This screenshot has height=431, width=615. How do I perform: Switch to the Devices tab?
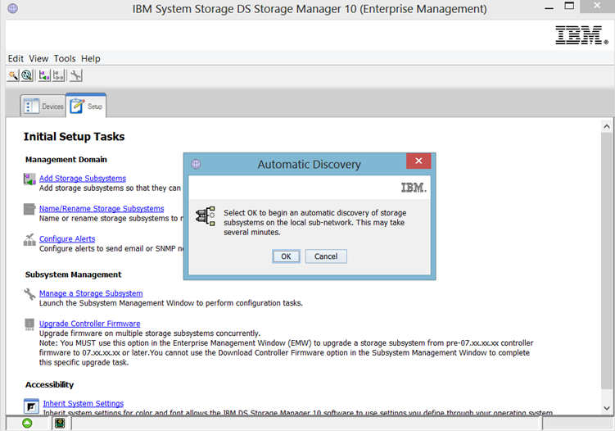(43, 106)
